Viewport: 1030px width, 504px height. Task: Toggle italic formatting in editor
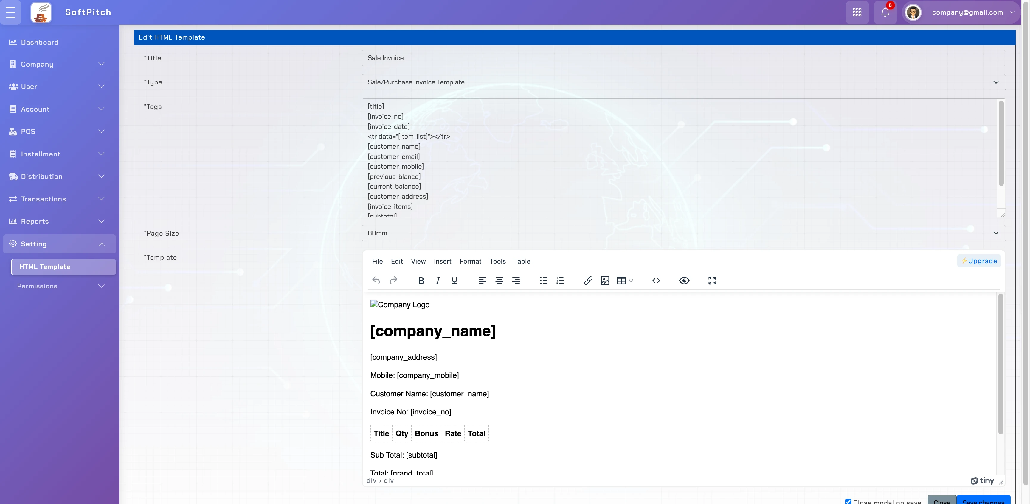click(438, 281)
